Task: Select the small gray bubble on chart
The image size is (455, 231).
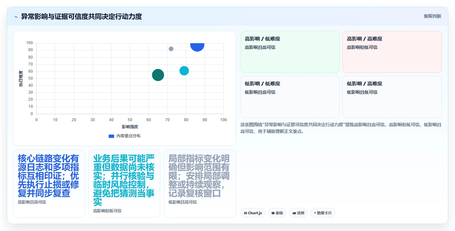Action: pyautogui.click(x=171, y=49)
